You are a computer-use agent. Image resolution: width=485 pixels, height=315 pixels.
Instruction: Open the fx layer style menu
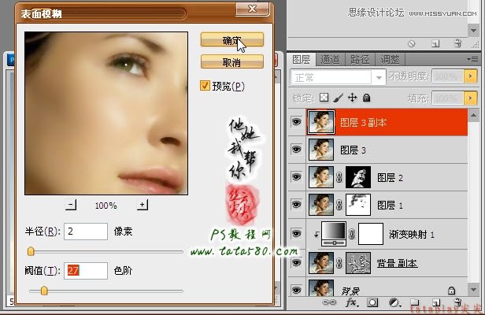(x=352, y=302)
